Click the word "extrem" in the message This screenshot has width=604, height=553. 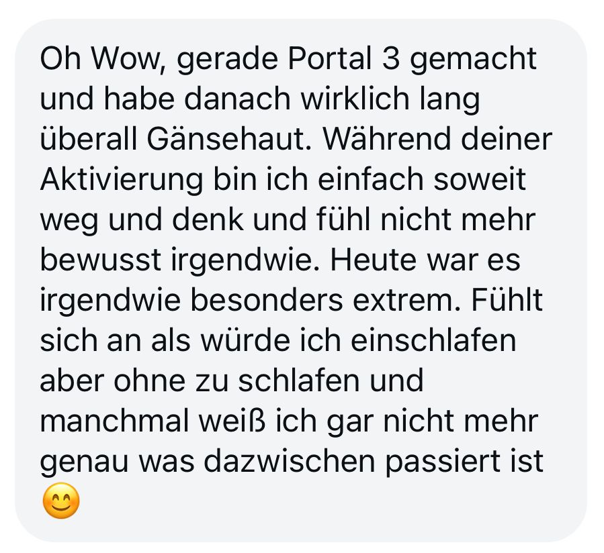coord(406,301)
